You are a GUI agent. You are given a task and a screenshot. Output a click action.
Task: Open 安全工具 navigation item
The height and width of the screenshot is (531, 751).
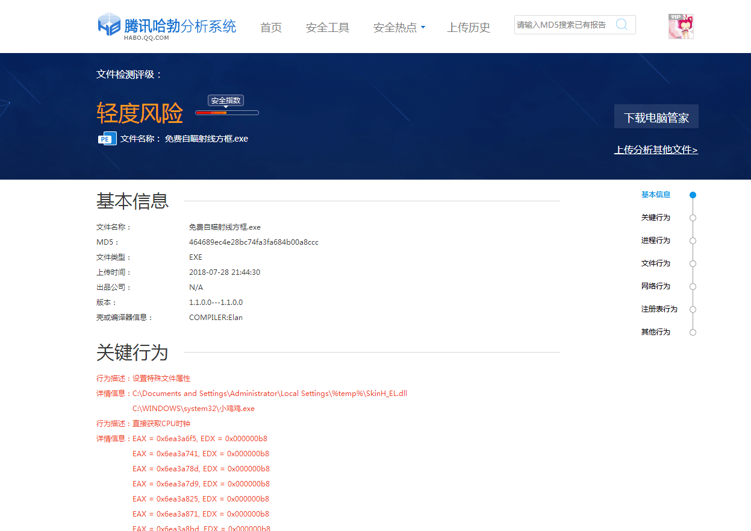(x=327, y=28)
